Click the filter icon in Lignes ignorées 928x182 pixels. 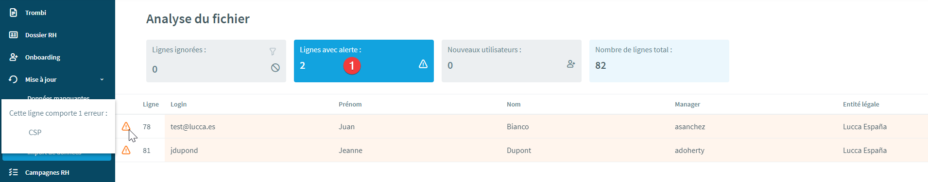[x=273, y=51]
